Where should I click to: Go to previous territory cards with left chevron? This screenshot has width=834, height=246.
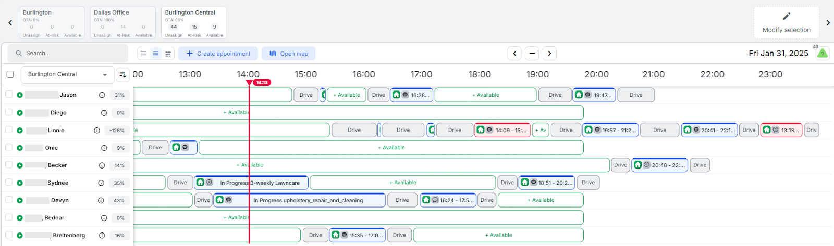point(10,22)
